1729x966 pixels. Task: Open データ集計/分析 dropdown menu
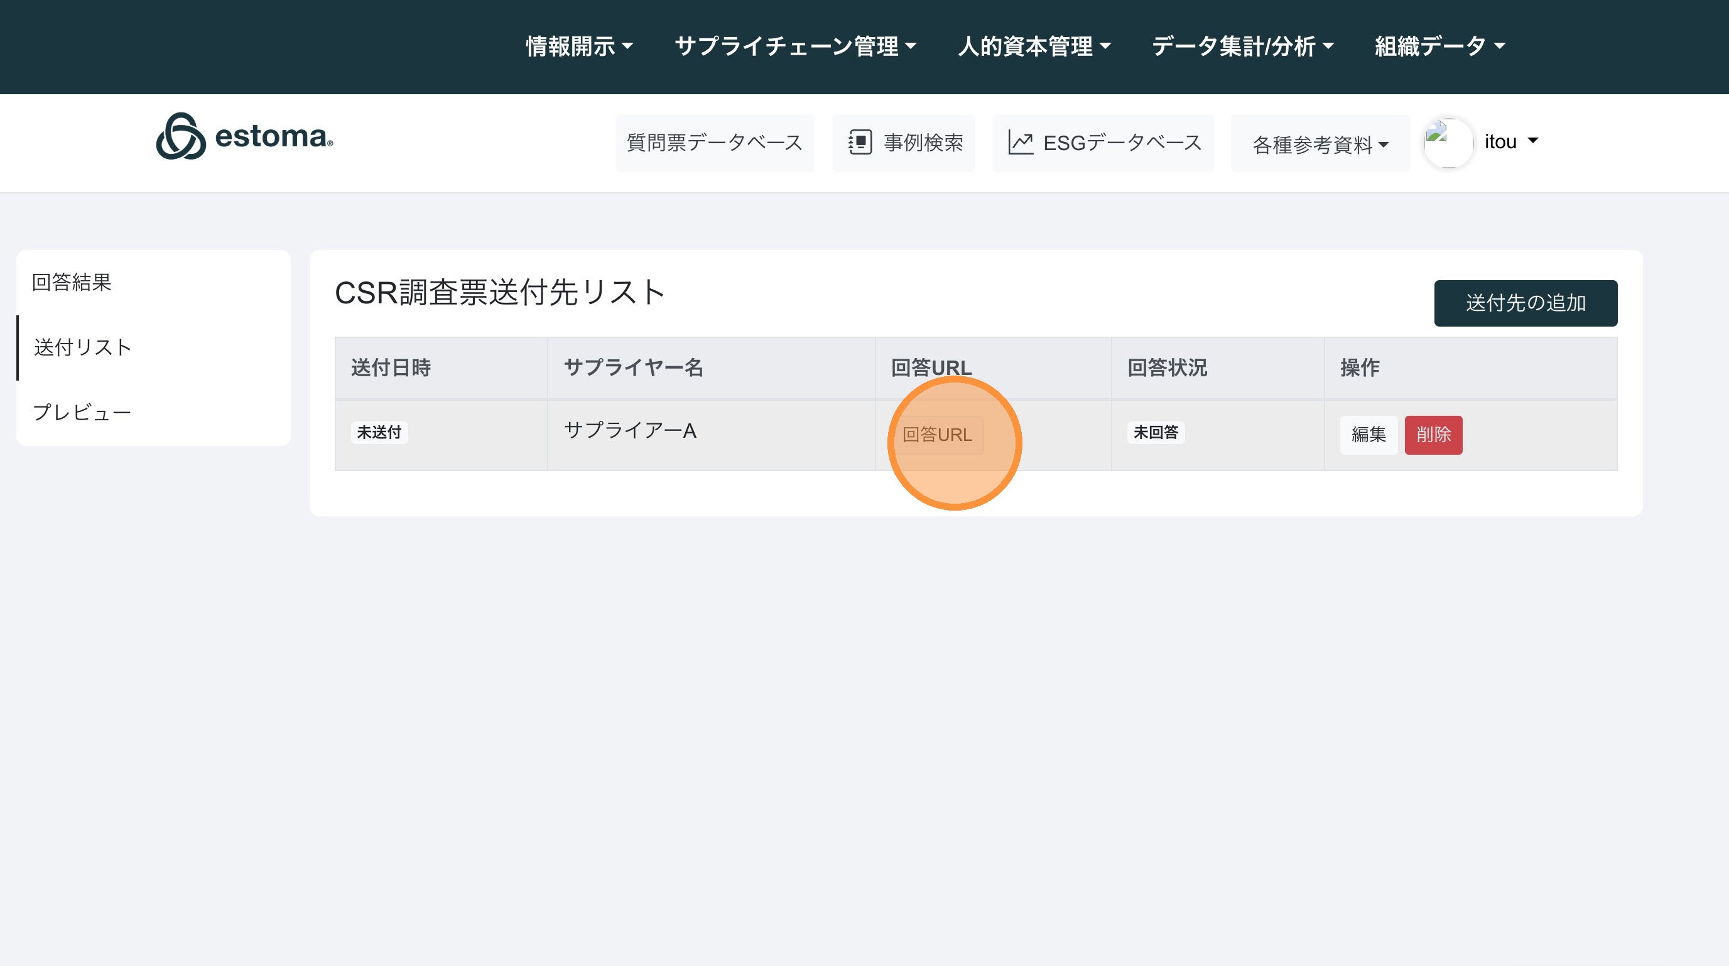tap(1242, 46)
